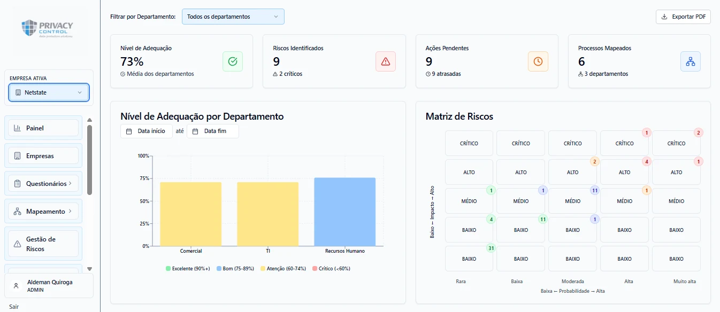Image resolution: width=720 pixels, height=312 pixels.
Task: Click the yellow Atenção legend color swatch
Action: coord(262,268)
